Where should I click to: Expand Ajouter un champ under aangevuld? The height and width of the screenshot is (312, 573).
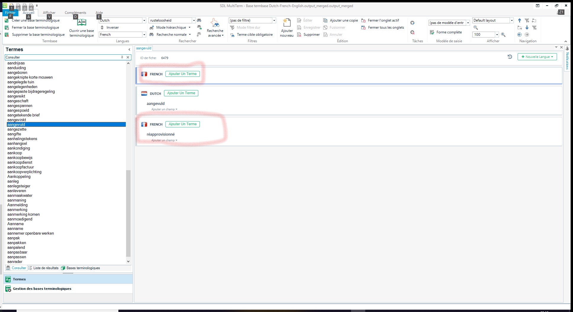tap(164, 109)
